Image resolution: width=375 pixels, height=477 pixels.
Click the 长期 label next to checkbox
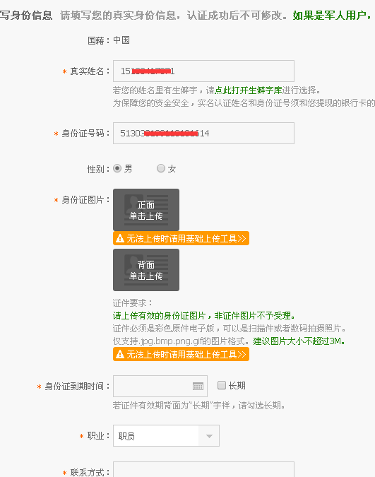[237, 386]
